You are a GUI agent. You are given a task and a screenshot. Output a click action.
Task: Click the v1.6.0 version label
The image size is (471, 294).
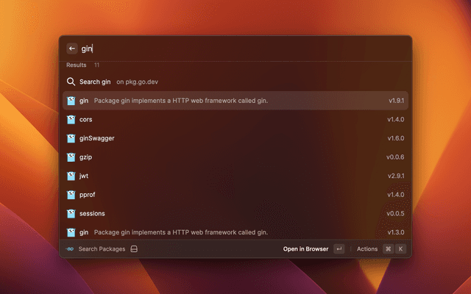tap(396, 138)
